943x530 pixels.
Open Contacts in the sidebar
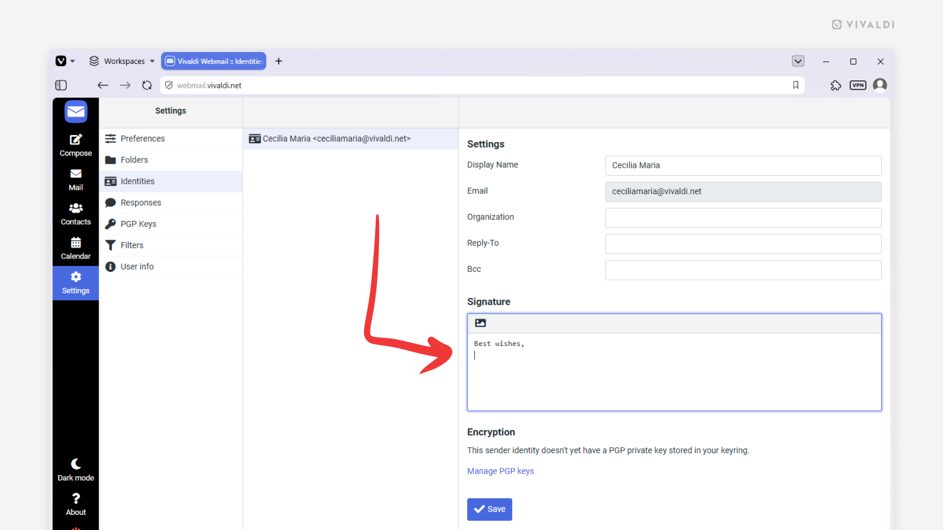76,214
